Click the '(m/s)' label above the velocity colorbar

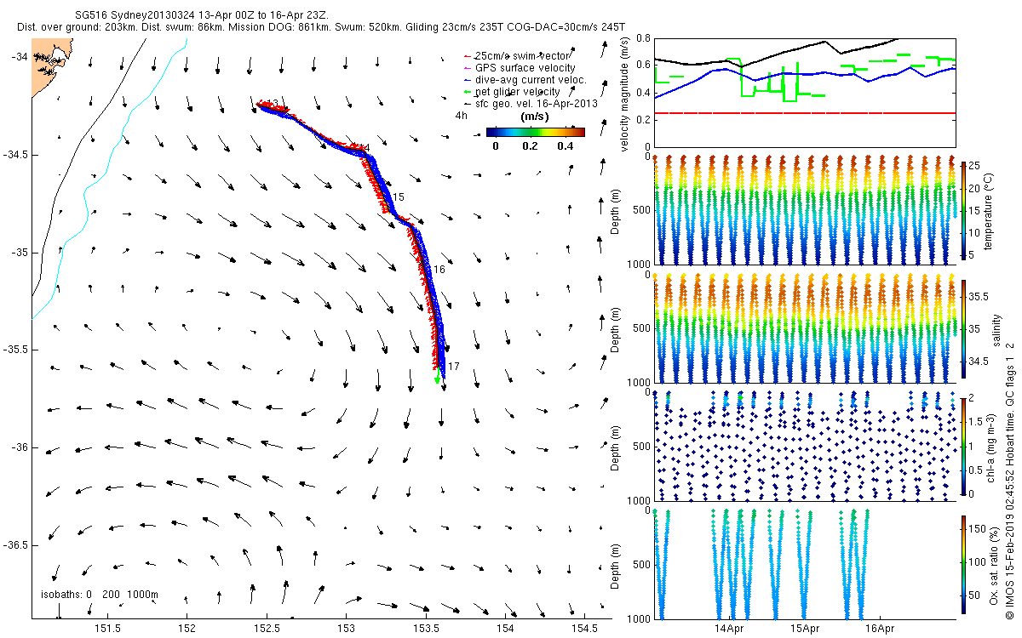(535, 117)
